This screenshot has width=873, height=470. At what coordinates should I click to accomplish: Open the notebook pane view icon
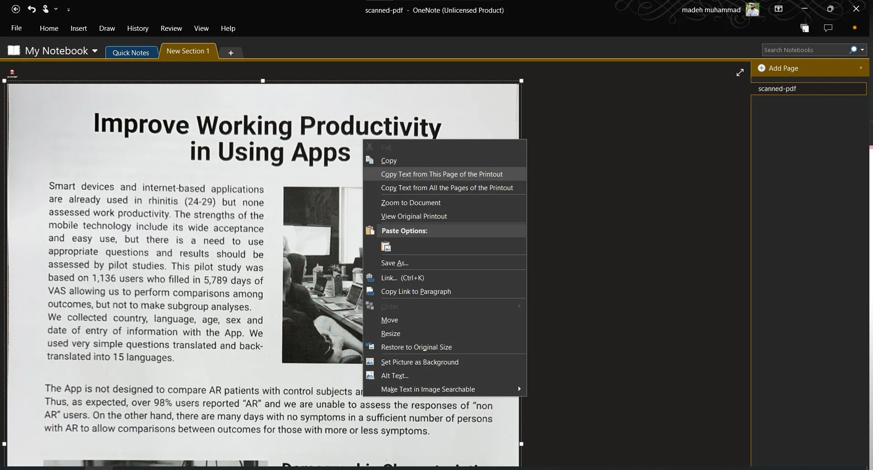[x=804, y=28]
